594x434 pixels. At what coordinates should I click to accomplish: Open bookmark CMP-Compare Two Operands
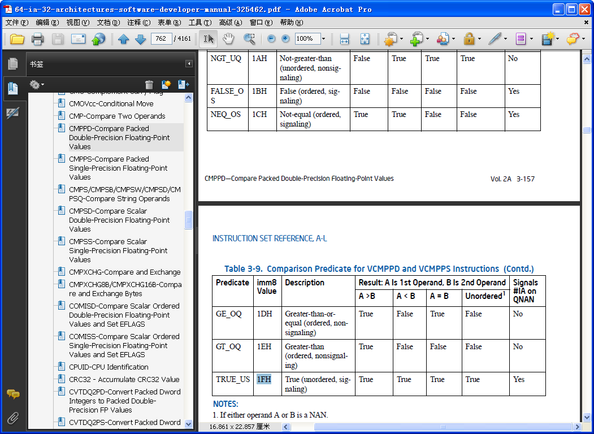click(x=117, y=116)
